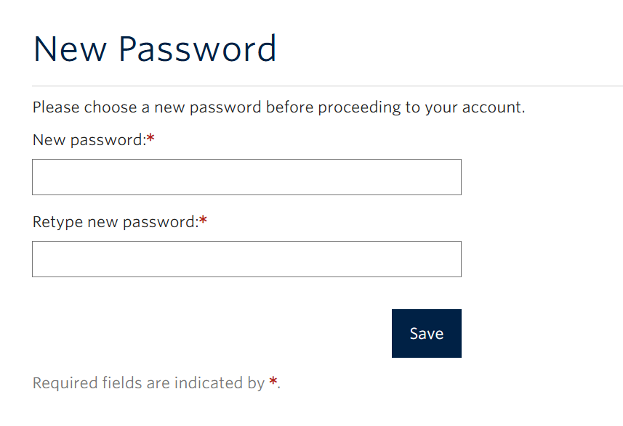Click the text Save inside the blue button
This screenshot has height=426, width=623.
(426, 333)
